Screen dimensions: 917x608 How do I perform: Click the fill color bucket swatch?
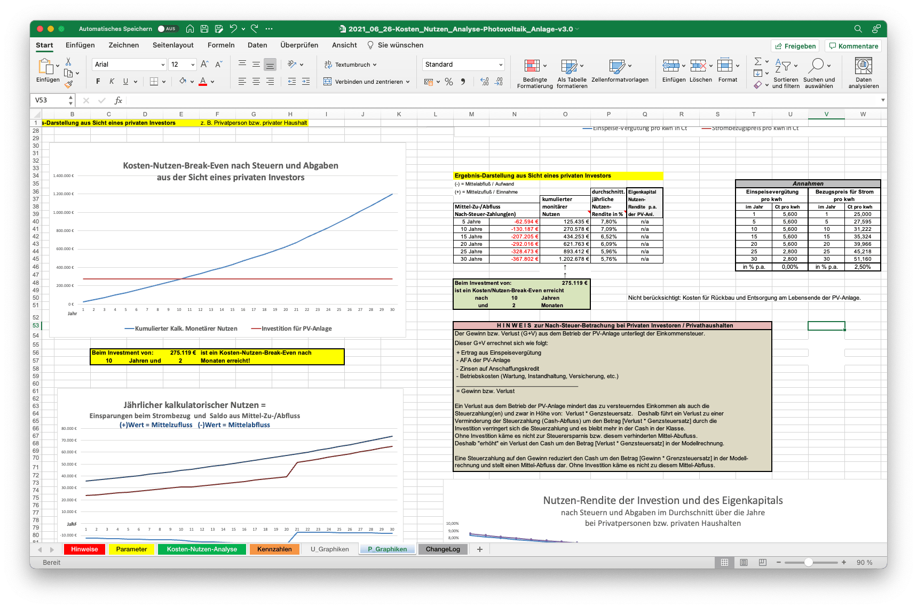click(x=183, y=82)
